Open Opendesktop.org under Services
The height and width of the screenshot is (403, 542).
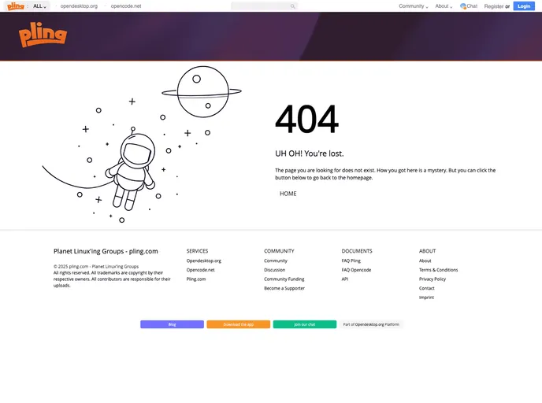(203, 261)
